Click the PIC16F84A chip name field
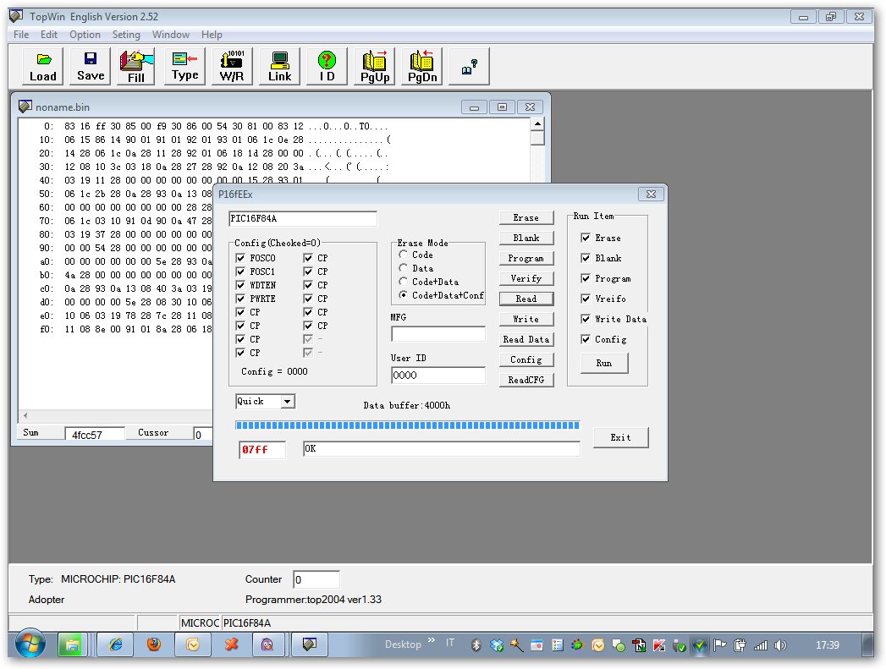Image resolution: width=886 pixels, height=669 pixels. pyautogui.click(x=303, y=218)
